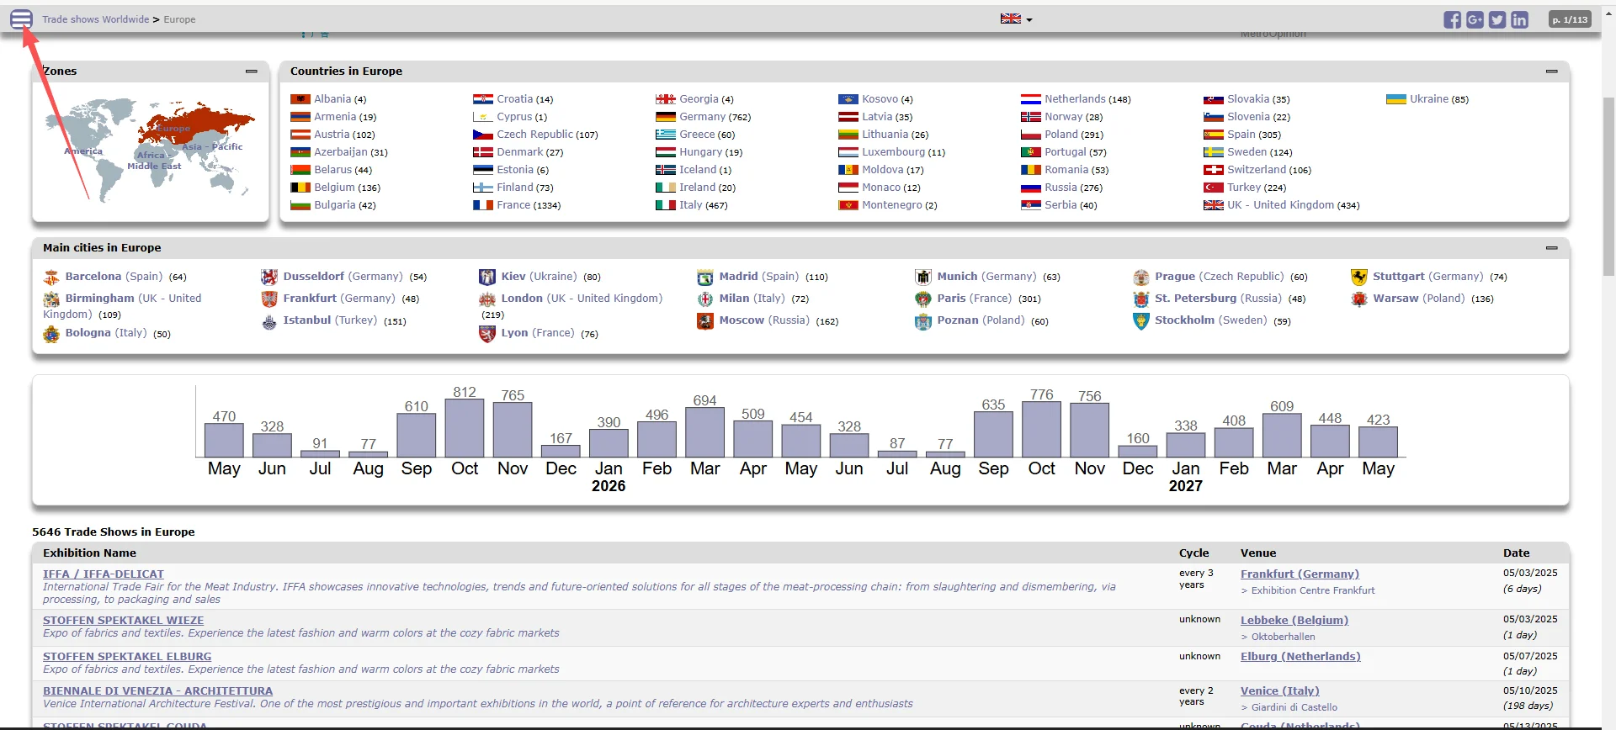Select Africa - Middle East map zone
The width and height of the screenshot is (1616, 730).
(154, 161)
